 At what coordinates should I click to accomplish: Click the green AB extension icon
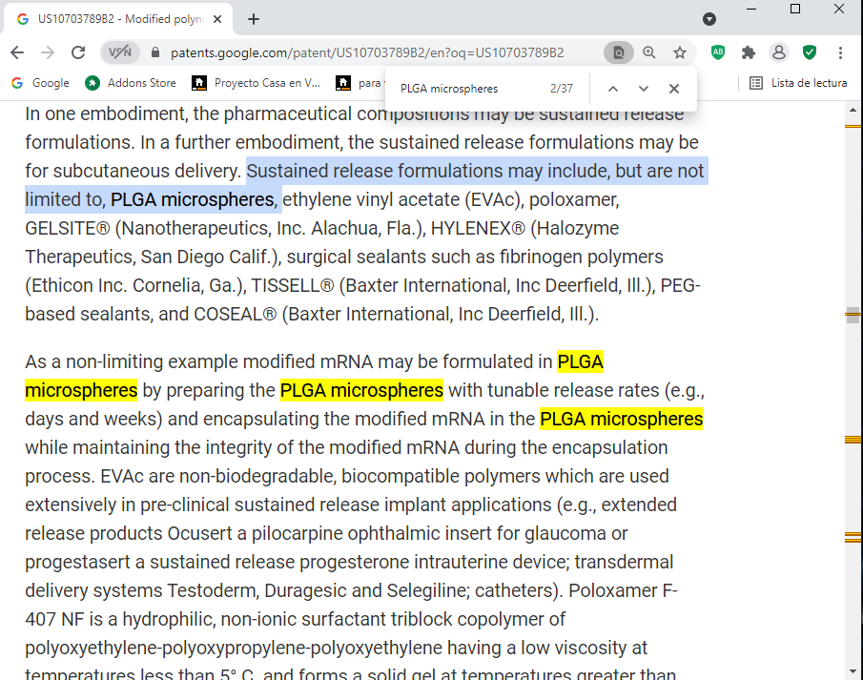point(718,52)
